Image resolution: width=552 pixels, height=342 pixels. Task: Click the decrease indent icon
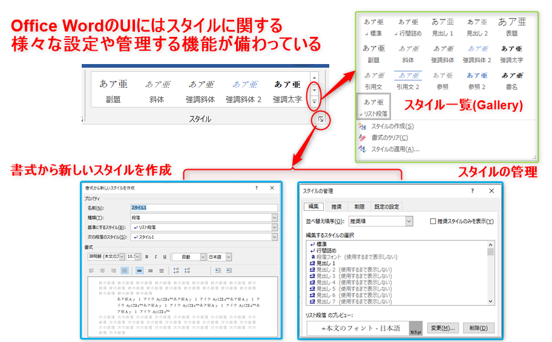(218, 270)
